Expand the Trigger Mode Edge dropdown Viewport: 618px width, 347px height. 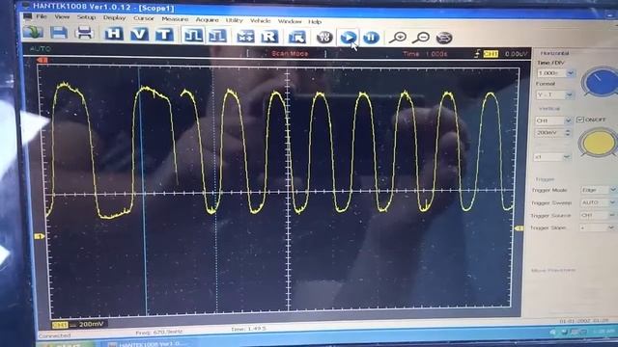pyautogui.click(x=612, y=190)
